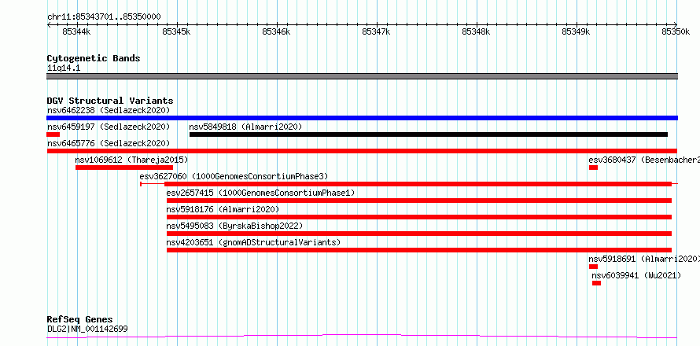Select the gray 11q14.1 cytogenetic band
Image resolution: width=700 pixels, height=346 pixels.
pos(362,76)
